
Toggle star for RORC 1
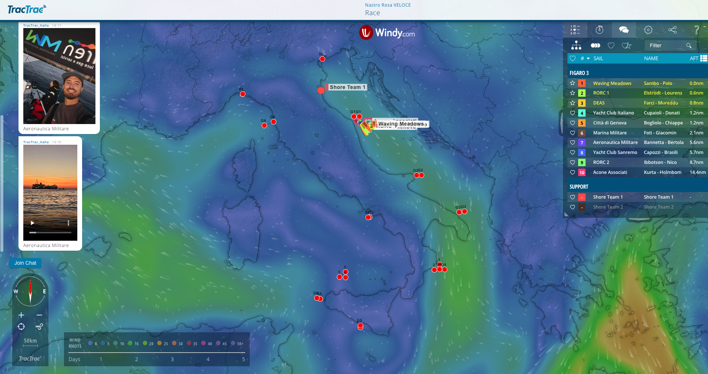point(573,93)
